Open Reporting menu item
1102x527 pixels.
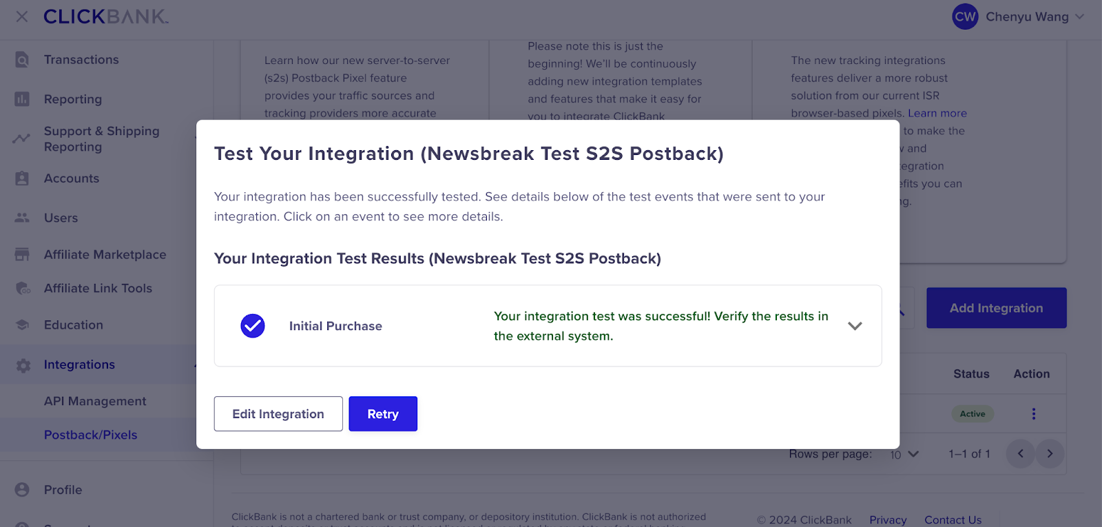tap(73, 99)
